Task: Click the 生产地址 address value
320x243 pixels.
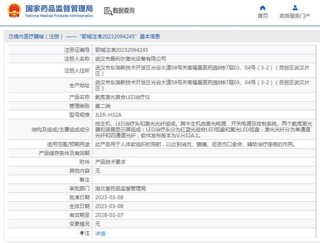Action: pyautogui.click(x=202, y=85)
